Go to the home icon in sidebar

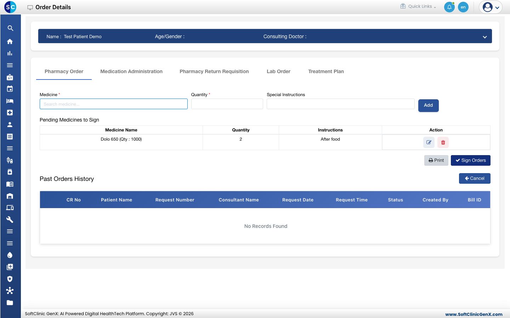click(x=10, y=41)
